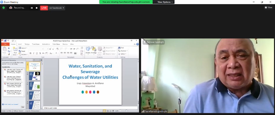Toggle Italic formatting in the ribbon
The width and height of the screenshot is (275, 115).
34,53
